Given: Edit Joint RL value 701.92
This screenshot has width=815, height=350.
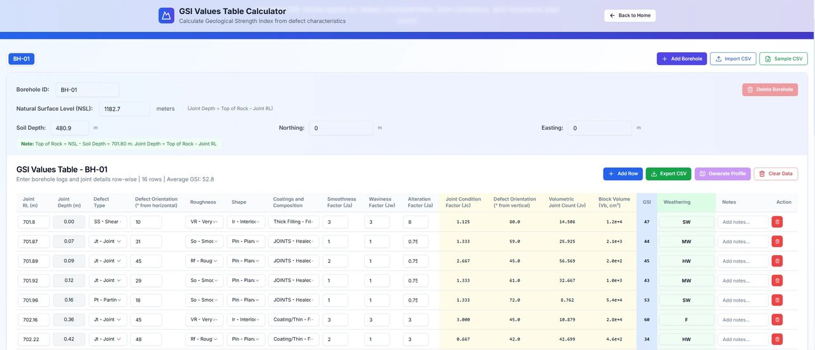Looking at the screenshot, I should click(x=34, y=281).
